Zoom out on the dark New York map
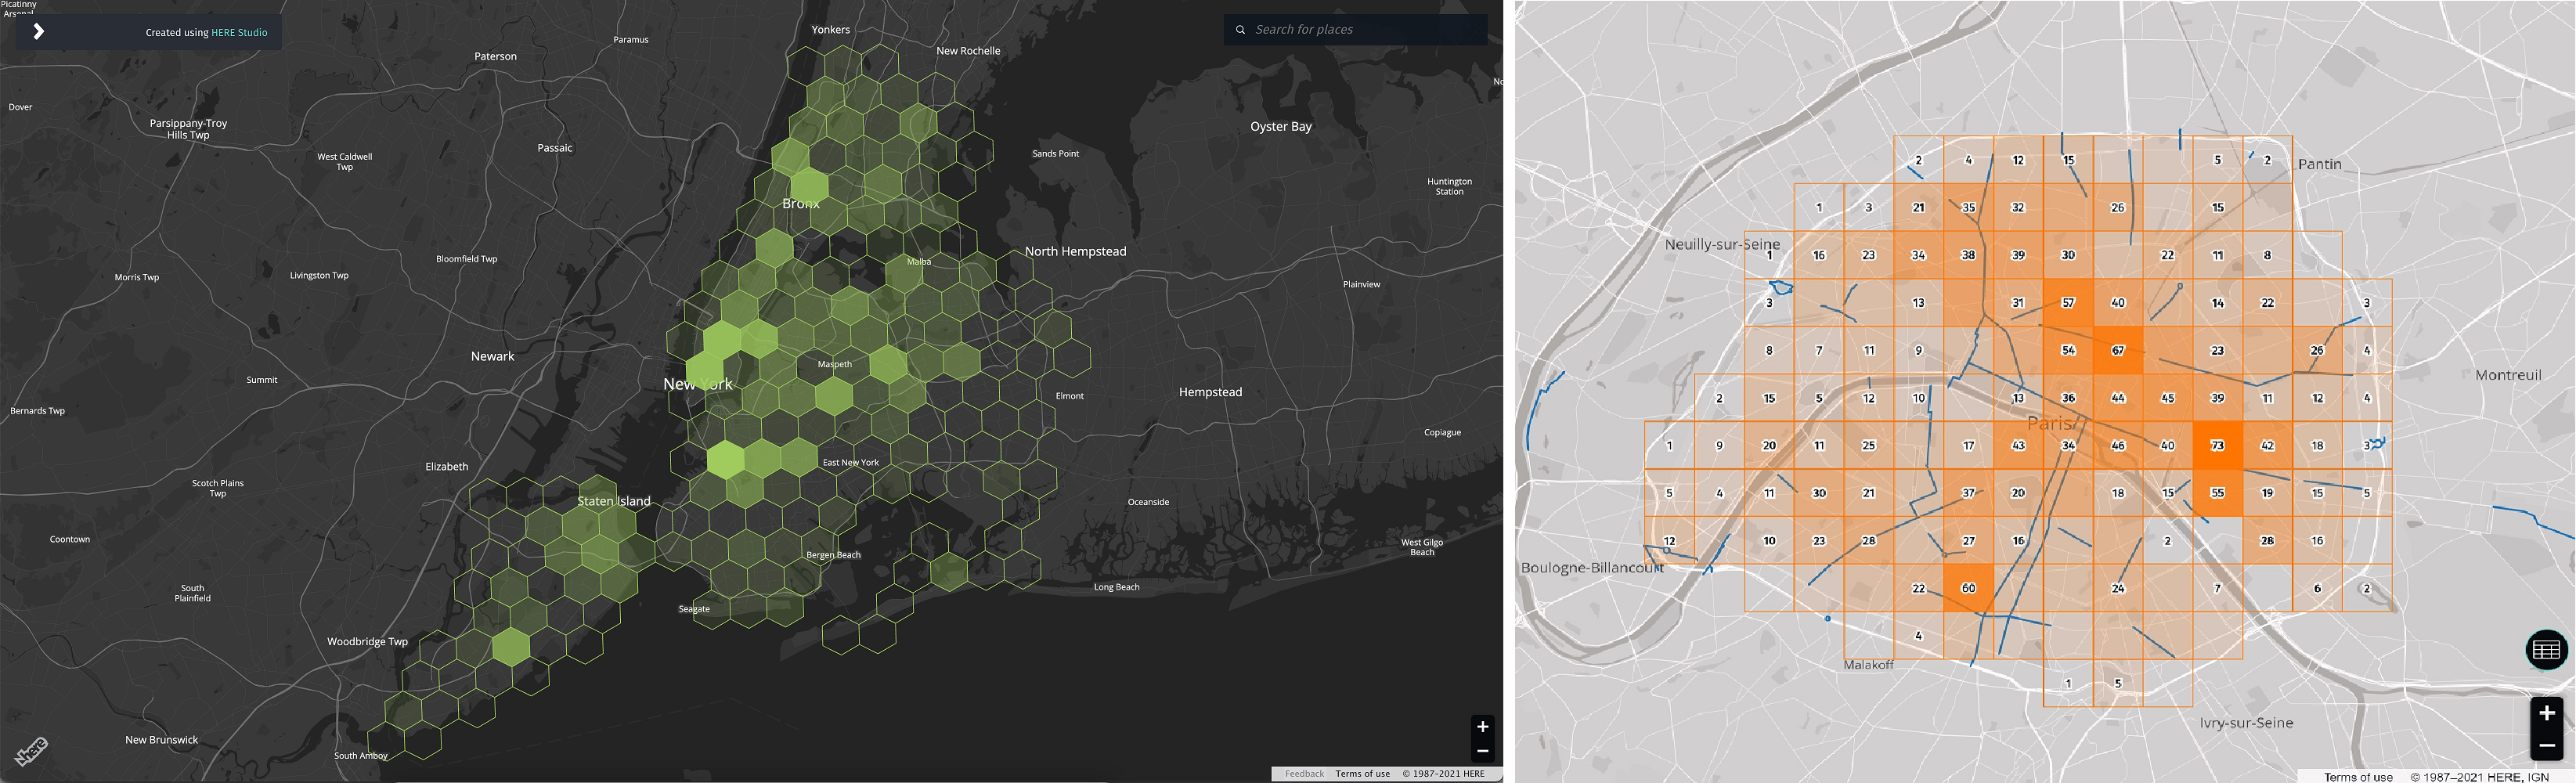This screenshot has height=783, width=2576. coord(1482,751)
